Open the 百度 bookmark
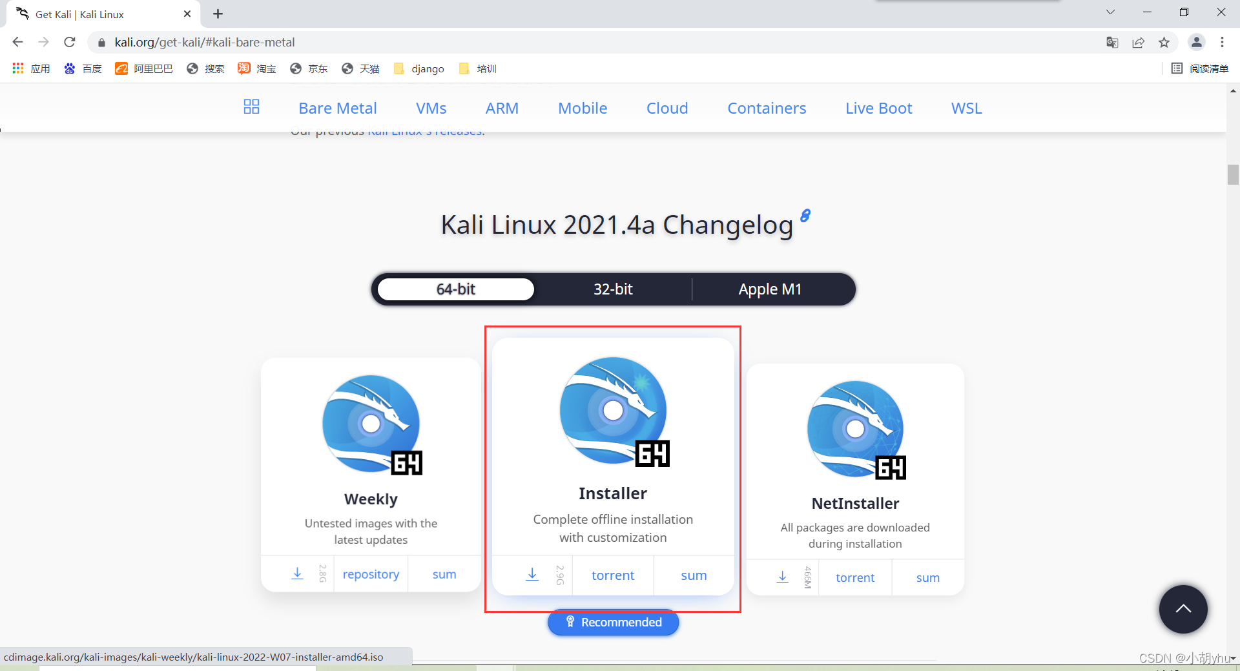The image size is (1240, 671). tap(83, 68)
